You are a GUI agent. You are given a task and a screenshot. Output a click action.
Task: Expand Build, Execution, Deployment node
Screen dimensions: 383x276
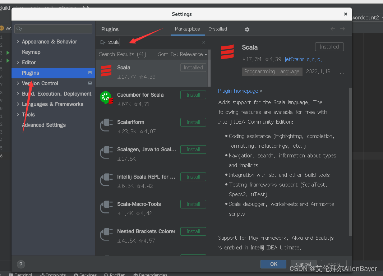coord(18,93)
